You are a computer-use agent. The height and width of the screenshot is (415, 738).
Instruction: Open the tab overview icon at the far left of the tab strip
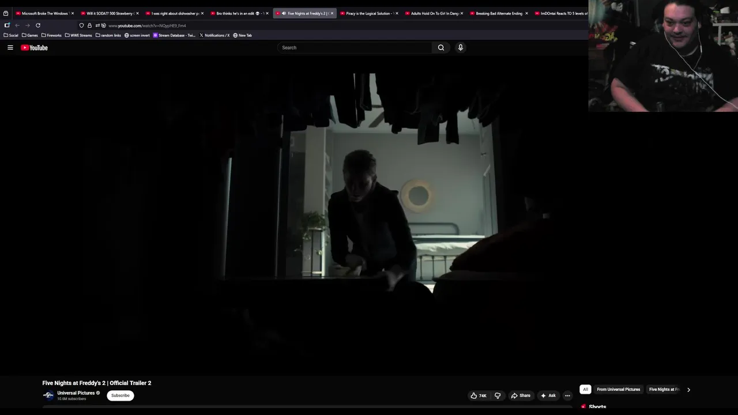6,13
